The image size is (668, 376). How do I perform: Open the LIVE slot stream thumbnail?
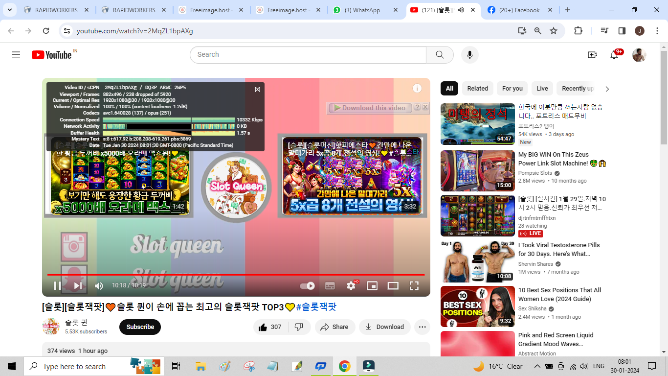click(477, 216)
